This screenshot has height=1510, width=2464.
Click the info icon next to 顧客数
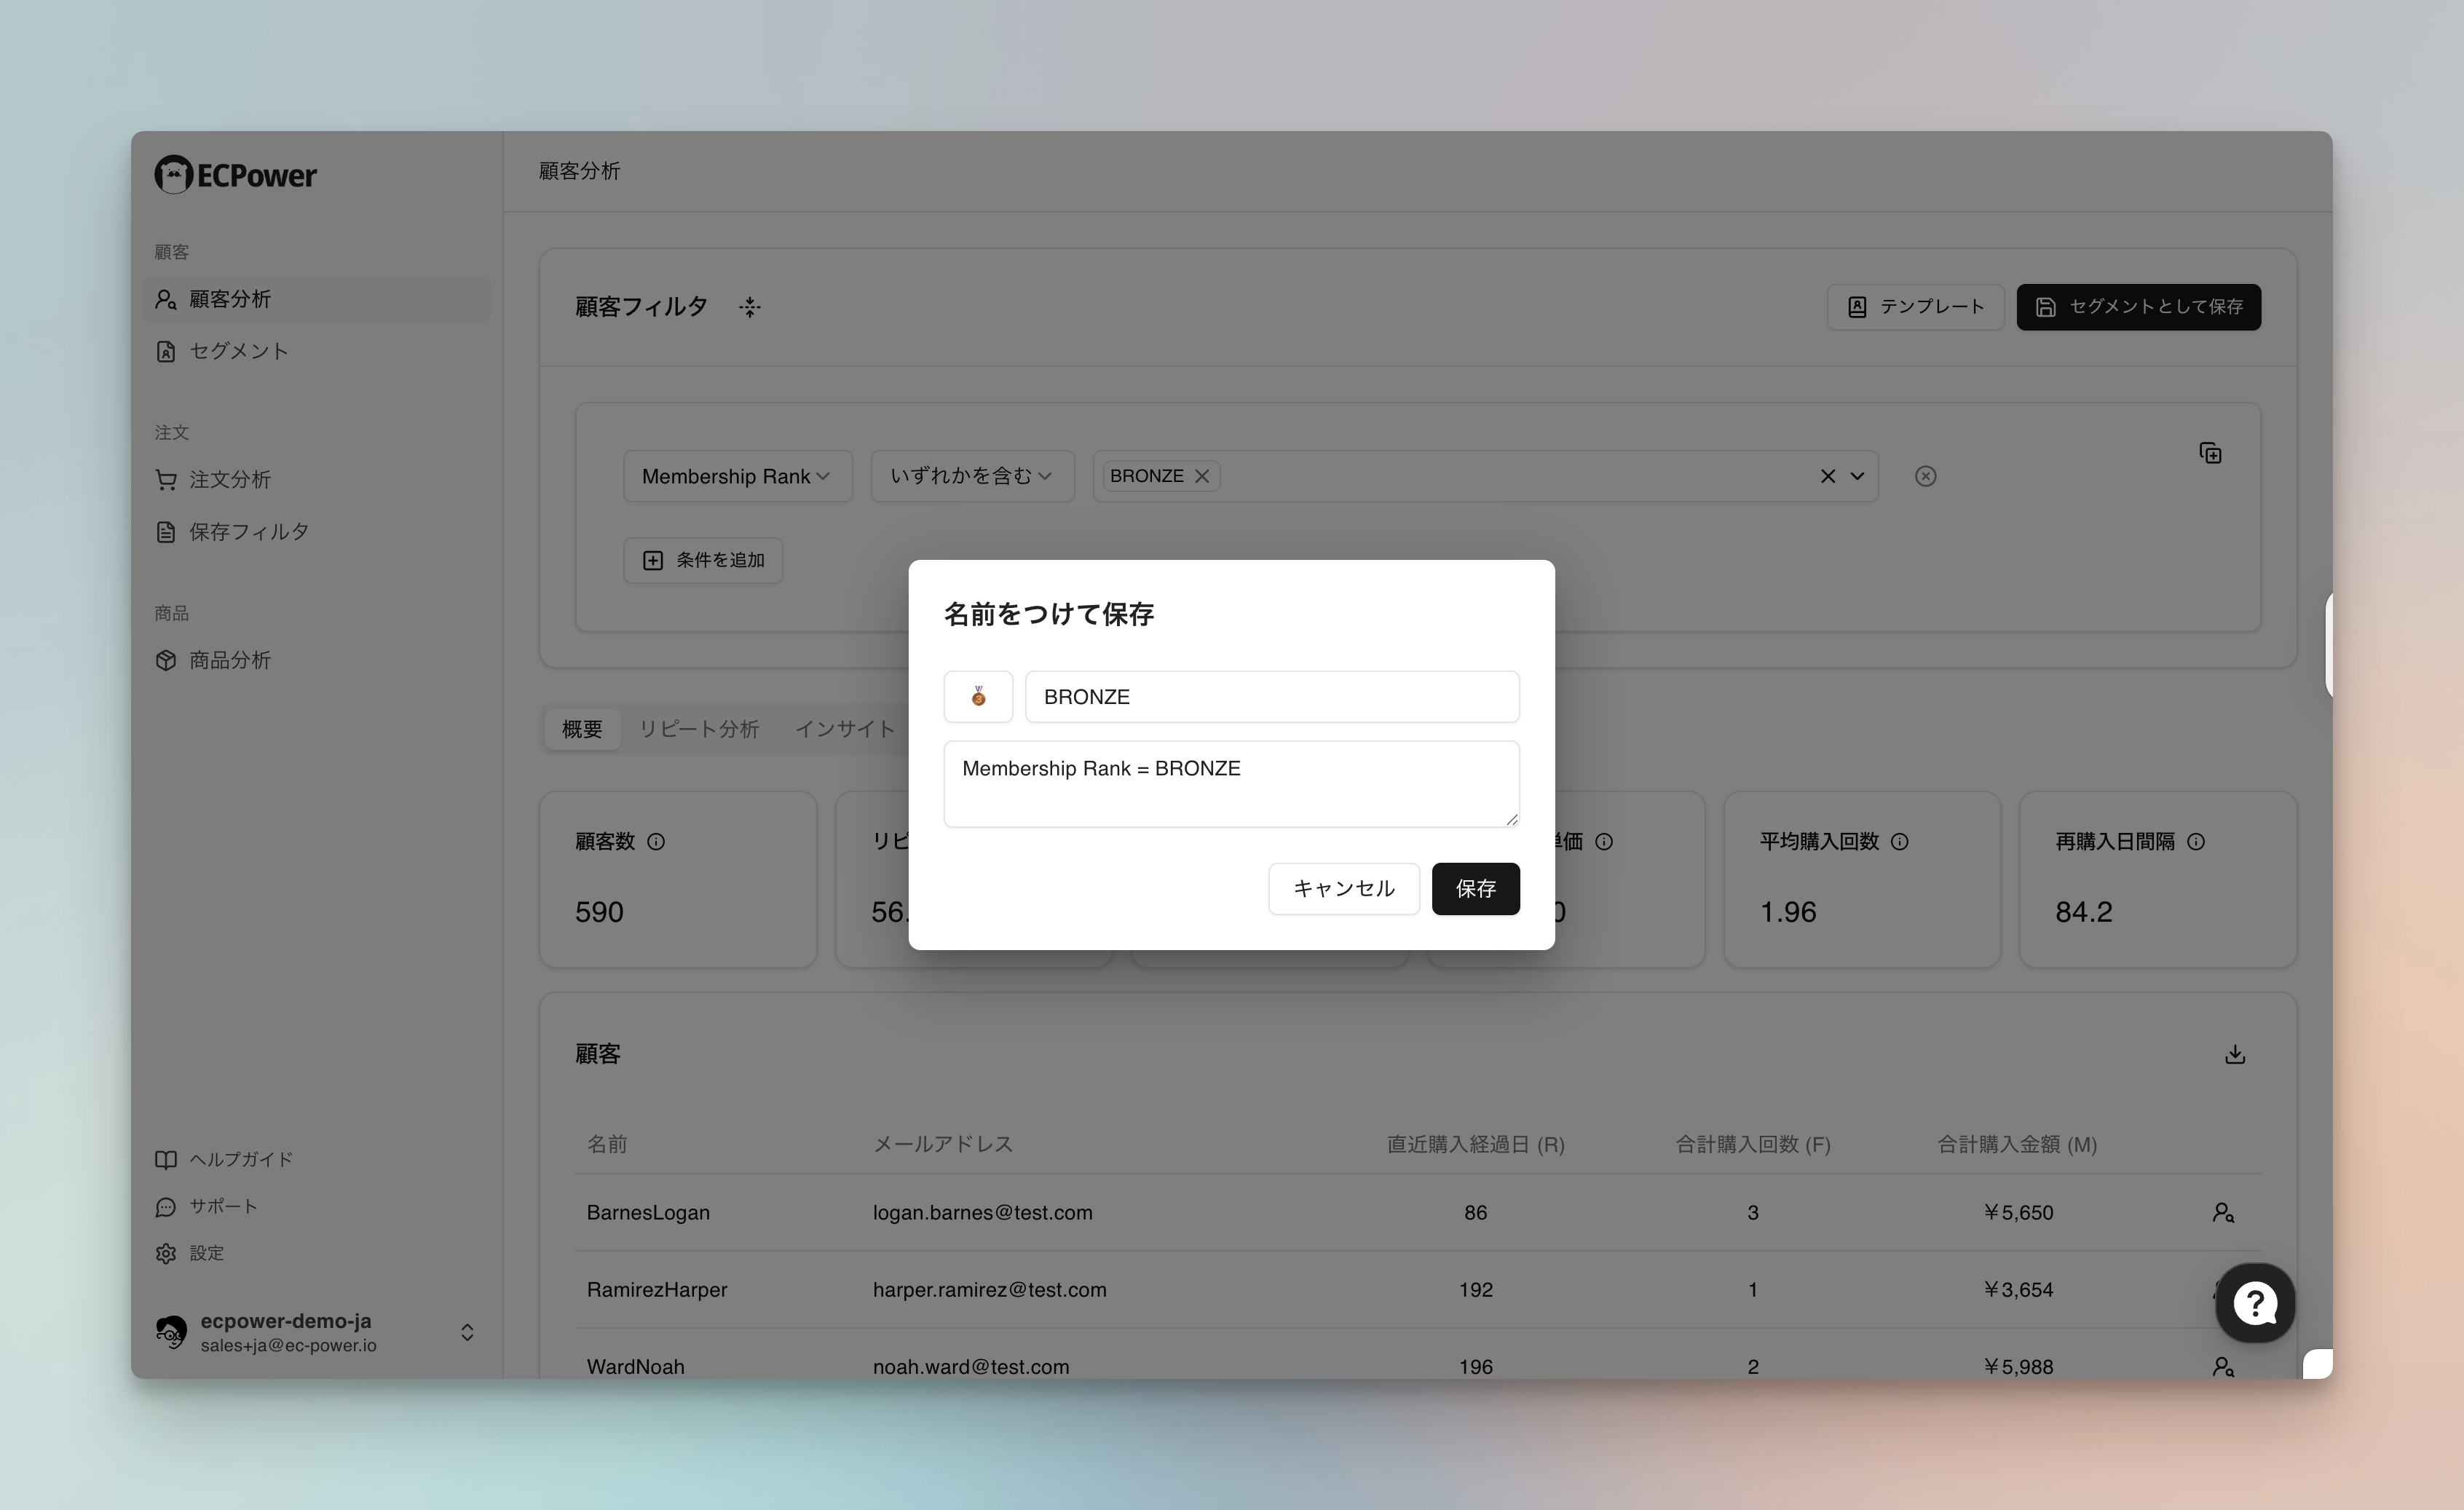[x=656, y=841]
